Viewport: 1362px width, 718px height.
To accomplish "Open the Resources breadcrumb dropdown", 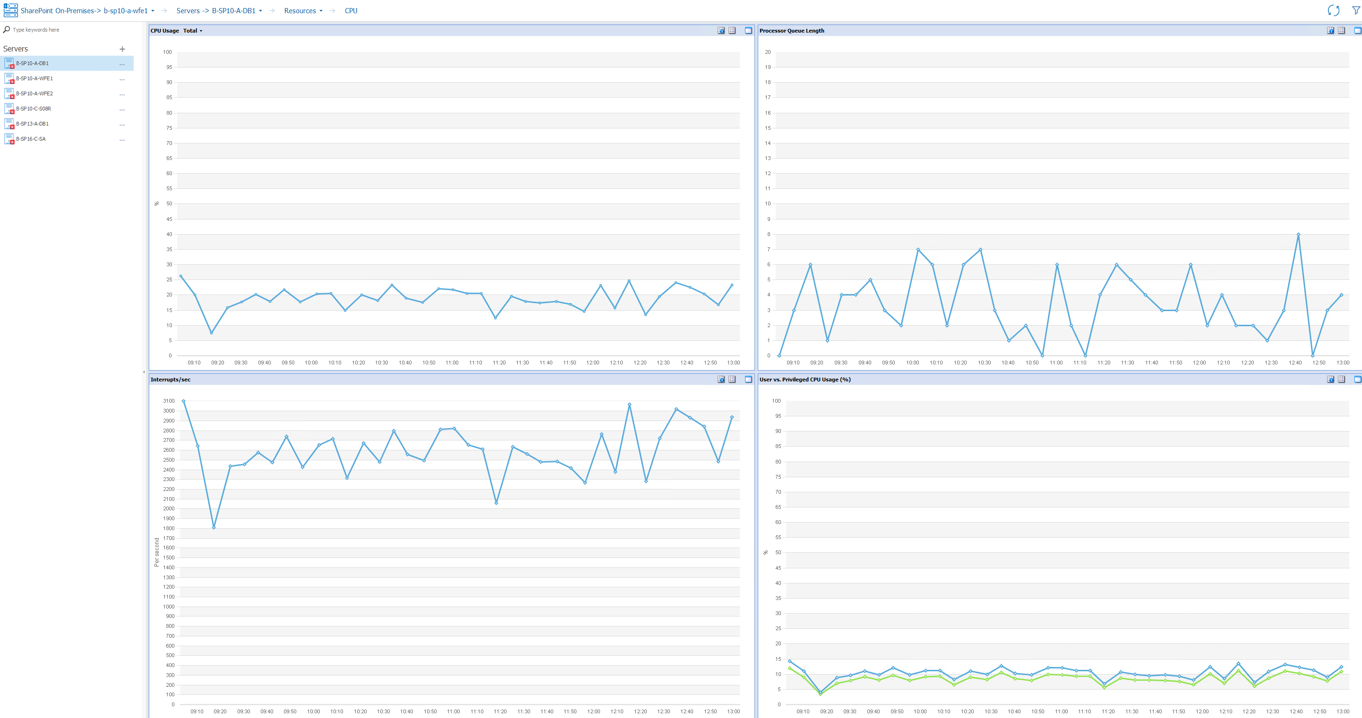I will [x=321, y=10].
